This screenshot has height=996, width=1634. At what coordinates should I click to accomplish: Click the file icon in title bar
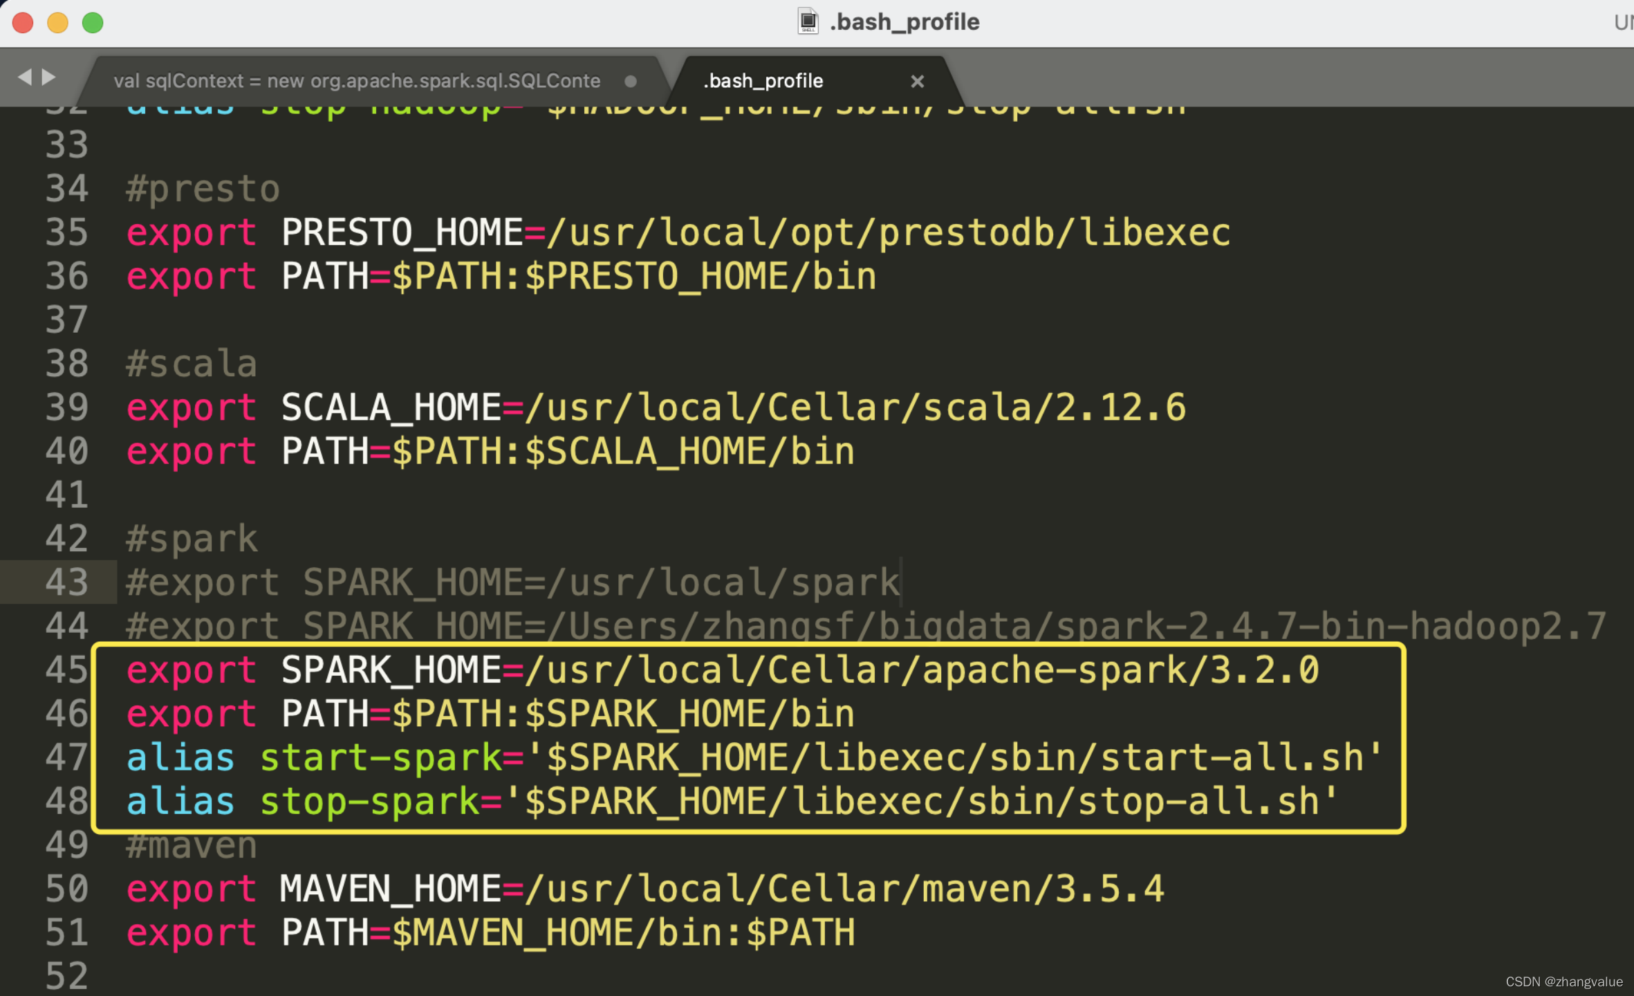coord(808,21)
